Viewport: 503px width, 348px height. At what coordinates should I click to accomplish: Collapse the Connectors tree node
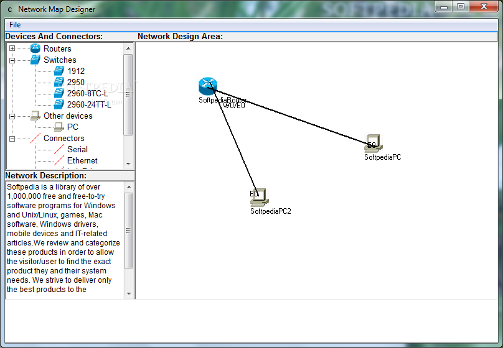pos(12,139)
